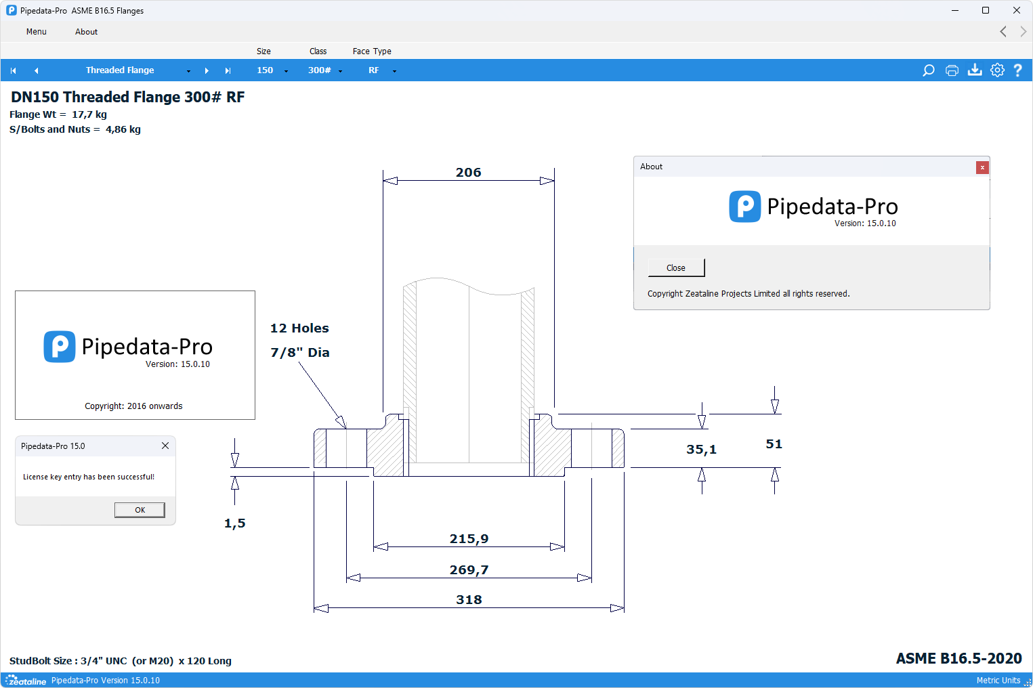Dismiss About dialog with red x
This screenshot has width=1033, height=688.
(982, 167)
